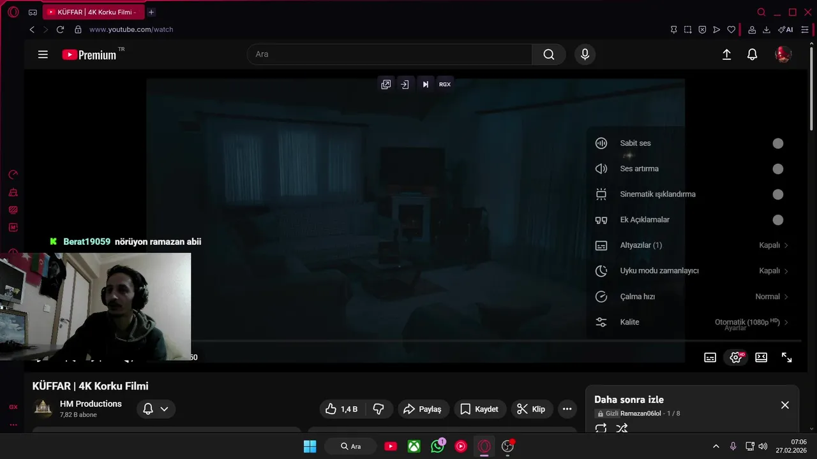817x459 pixels.
Task: Click in the YouTube Ara search field
Action: [389, 55]
